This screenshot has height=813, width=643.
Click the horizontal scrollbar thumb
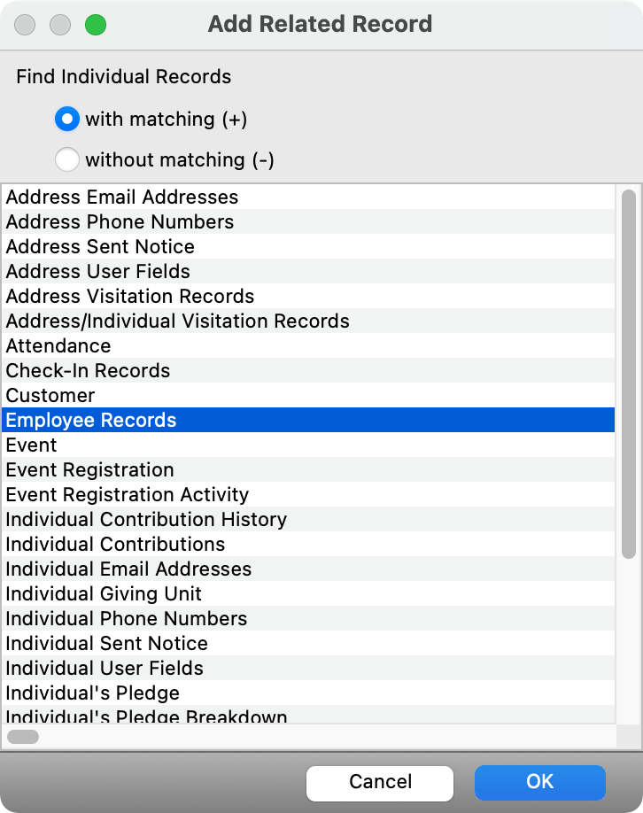(x=23, y=737)
